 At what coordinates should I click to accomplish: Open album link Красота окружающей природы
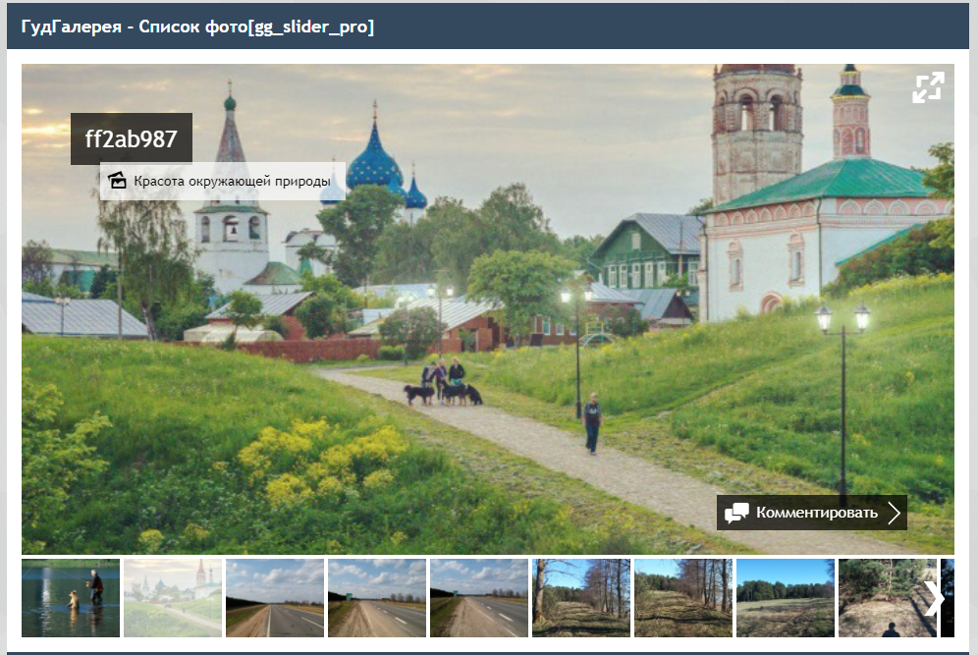pos(232,182)
